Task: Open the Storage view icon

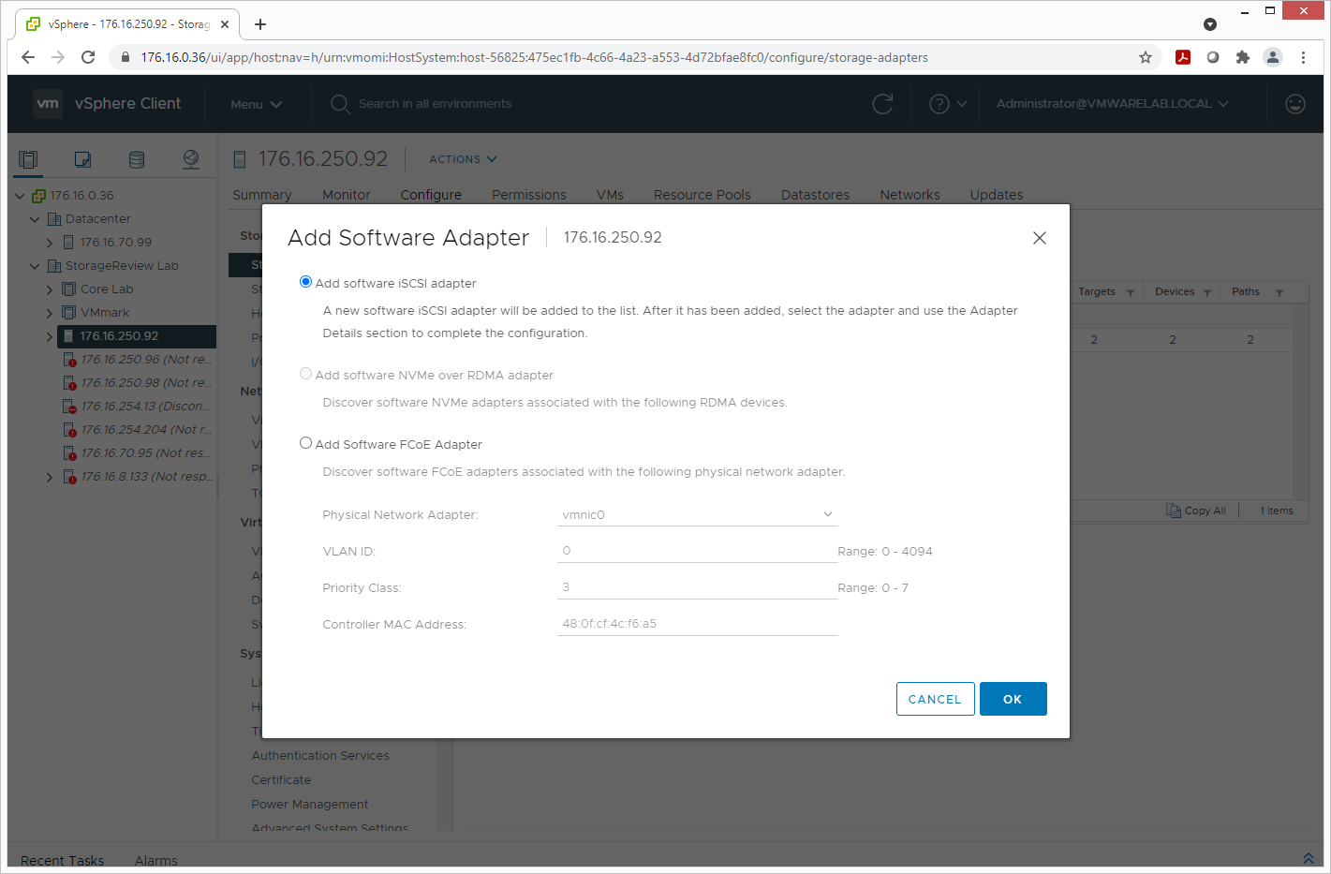Action: click(137, 159)
